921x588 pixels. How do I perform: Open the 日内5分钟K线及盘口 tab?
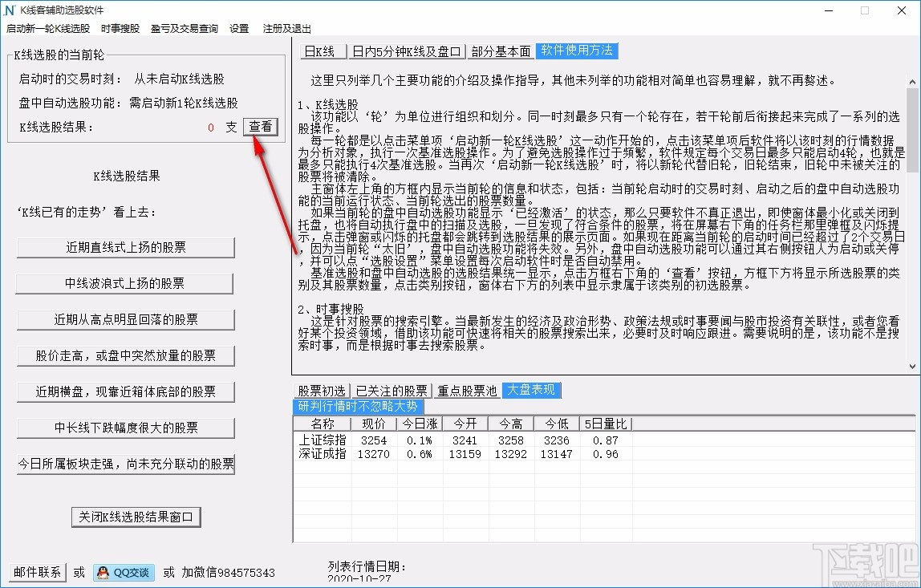pyautogui.click(x=408, y=51)
